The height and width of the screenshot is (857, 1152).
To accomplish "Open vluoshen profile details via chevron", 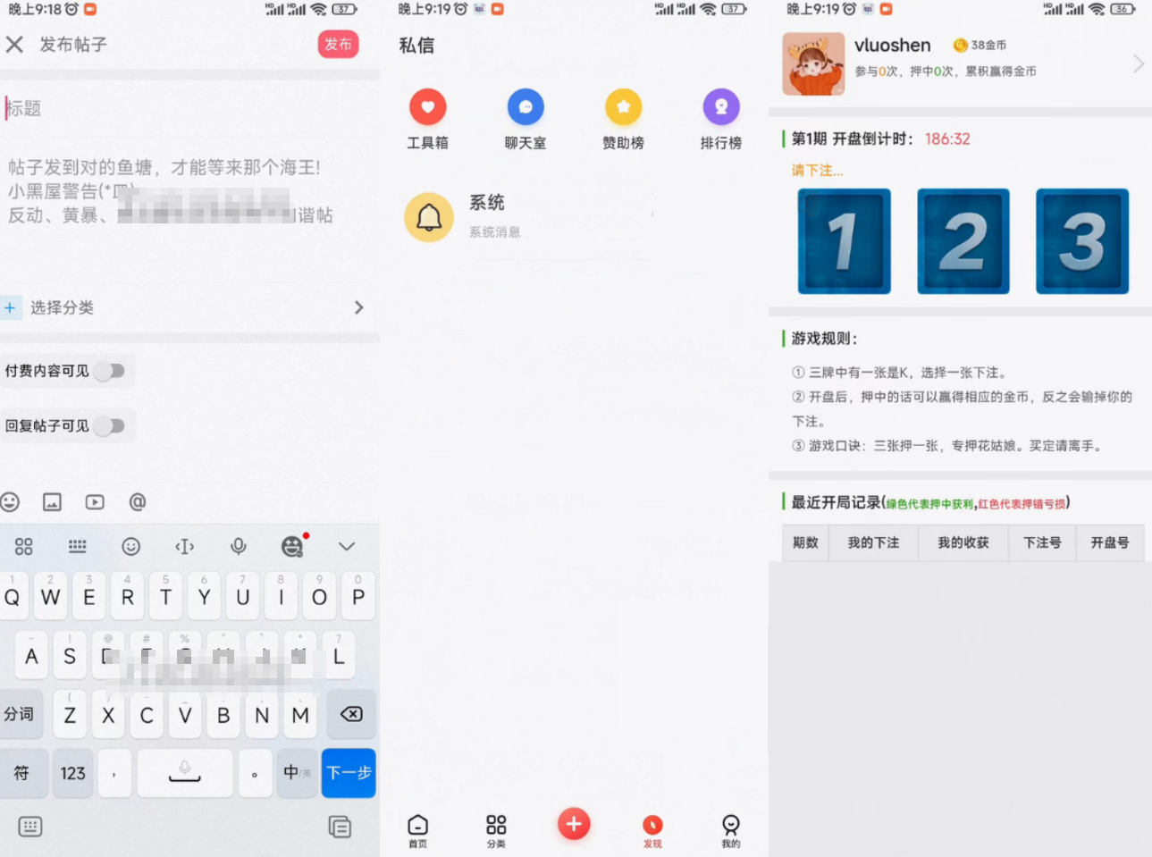I will tap(1138, 63).
